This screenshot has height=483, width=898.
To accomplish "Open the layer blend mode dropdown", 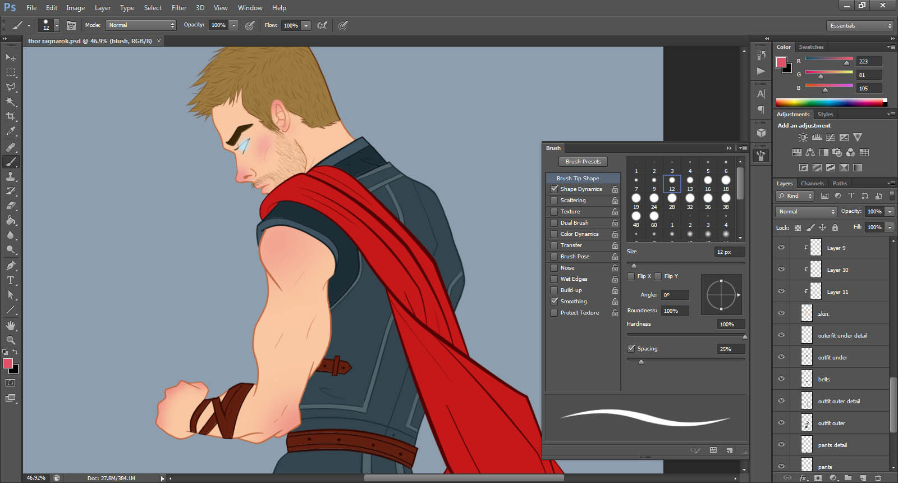I will point(807,212).
